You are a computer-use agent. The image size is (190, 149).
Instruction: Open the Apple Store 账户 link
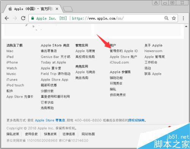123,57
